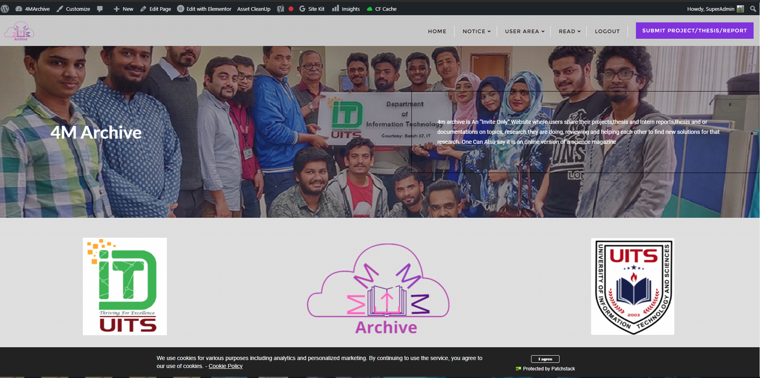Expand the NOTICE dropdown menu
The width and height of the screenshot is (760, 378).
476,31
